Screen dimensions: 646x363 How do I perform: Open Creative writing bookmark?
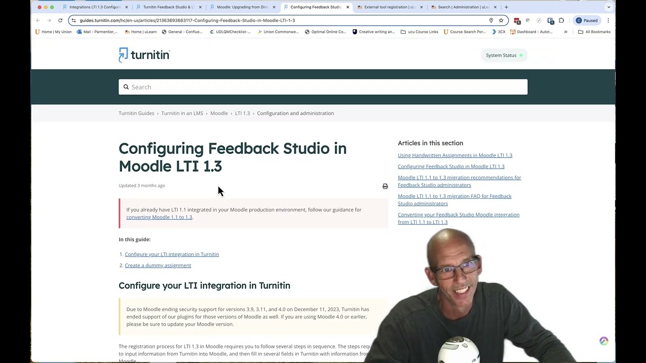(373, 32)
